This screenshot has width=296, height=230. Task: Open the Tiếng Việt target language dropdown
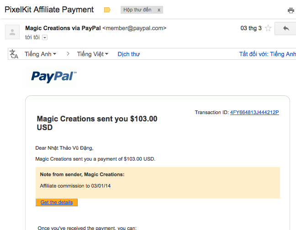tap(93, 54)
